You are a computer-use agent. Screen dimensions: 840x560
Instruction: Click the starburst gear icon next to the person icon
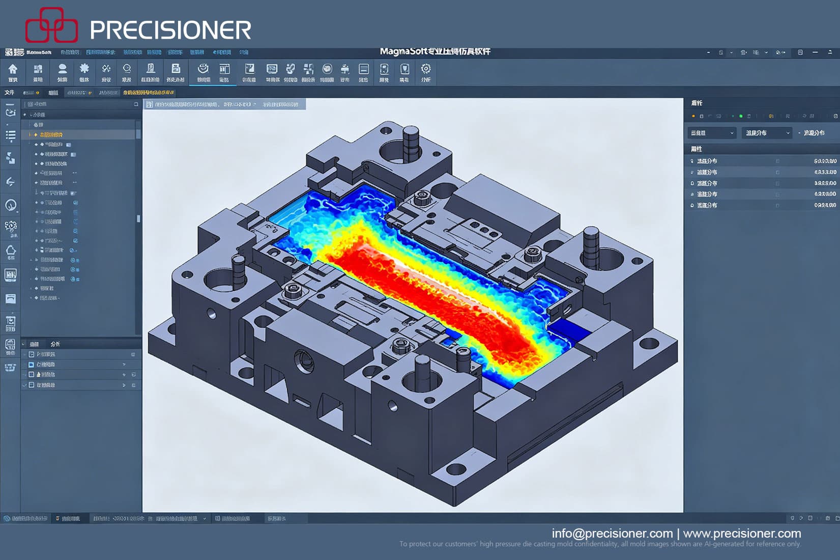click(x=84, y=69)
